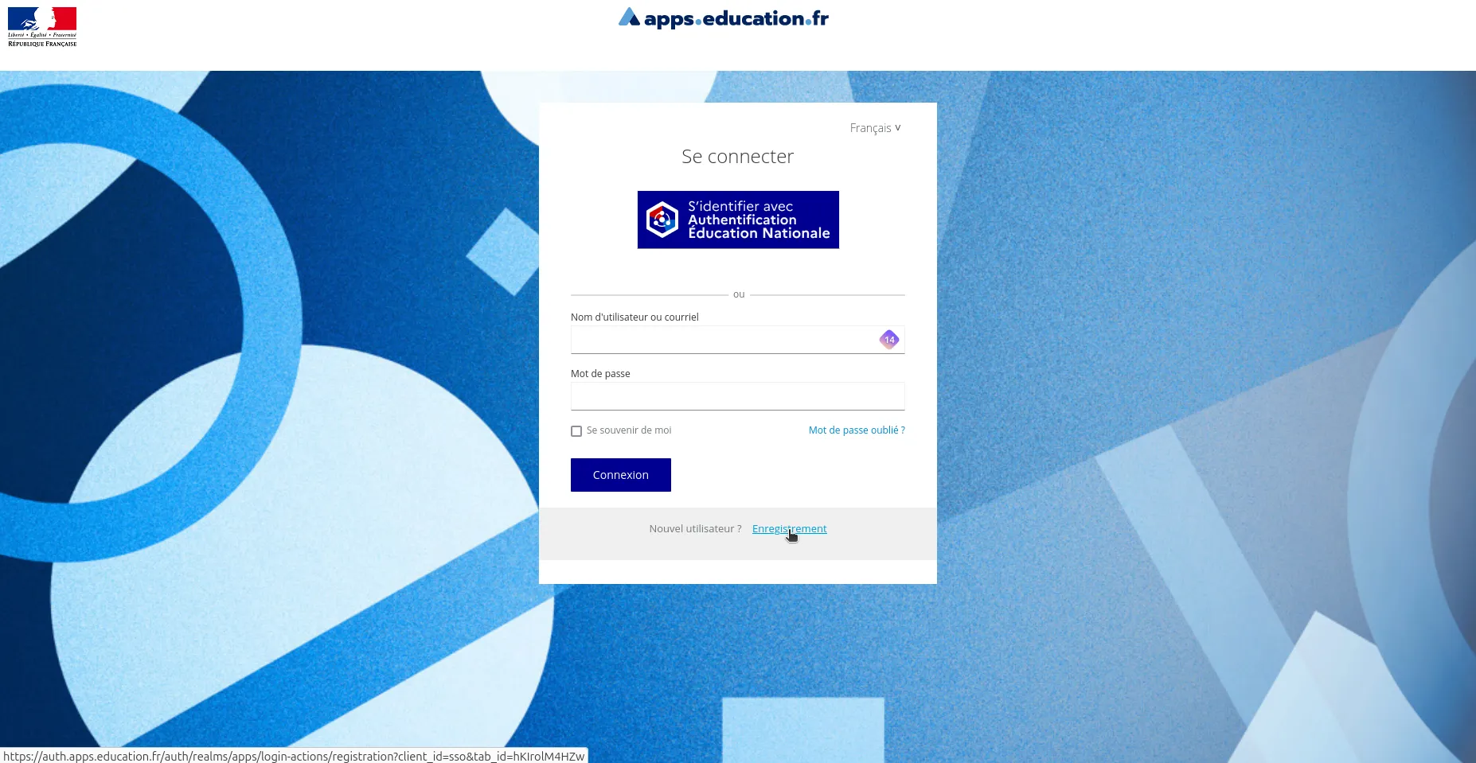This screenshot has width=1476, height=763.
Task: Open the Français language dropdown
Action: tap(875, 128)
